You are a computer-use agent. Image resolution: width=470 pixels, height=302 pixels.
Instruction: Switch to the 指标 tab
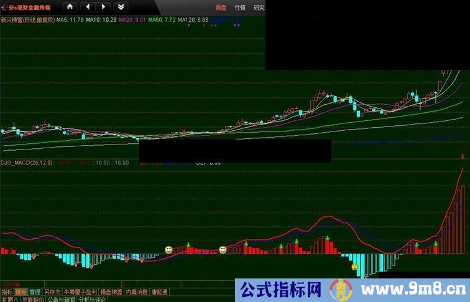coord(7,291)
